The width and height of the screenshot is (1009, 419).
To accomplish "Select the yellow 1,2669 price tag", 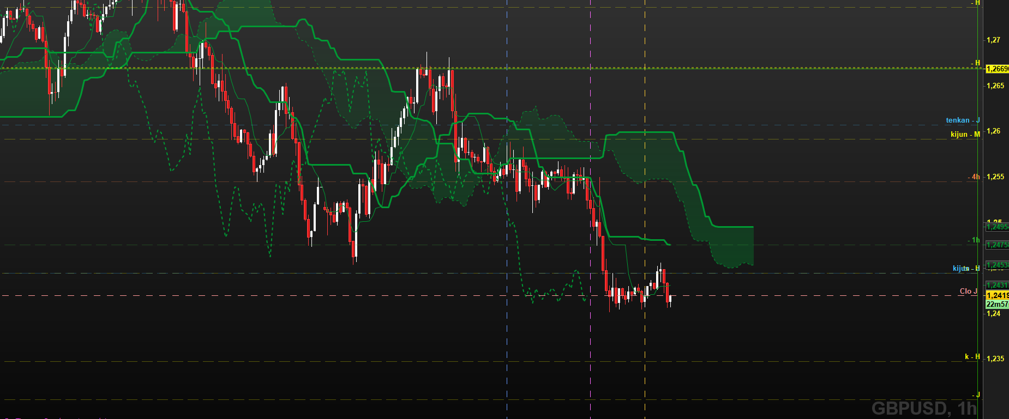I will point(997,69).
